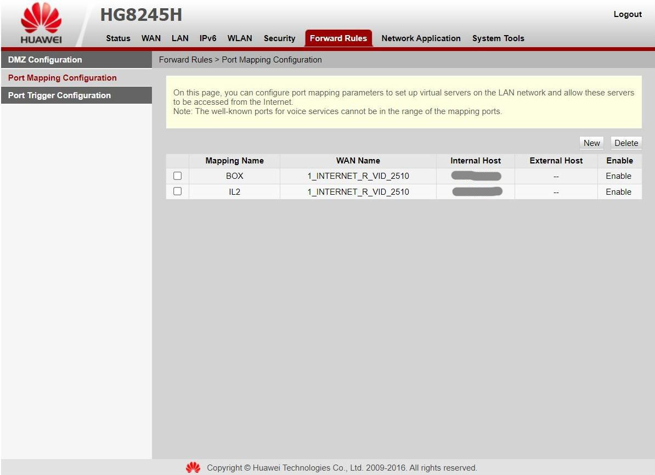
Task: Open the Network Application tab
Action: pos(421,38)
